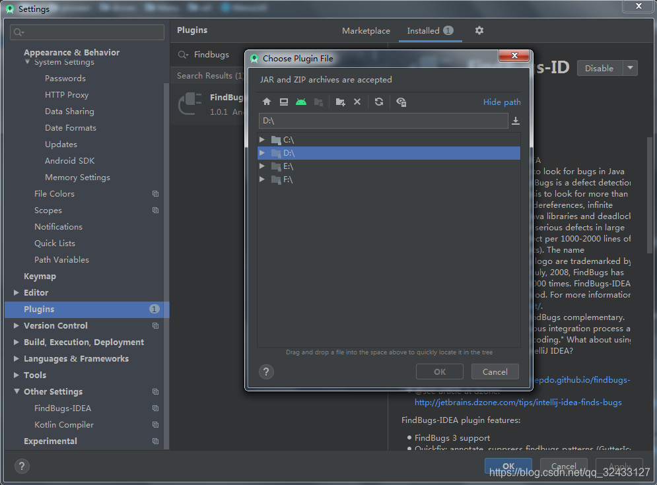Switch to the Marketplace tab
The height and width of the screenshot is (485, 657).
pyautogui.click(x=366, y=30)
